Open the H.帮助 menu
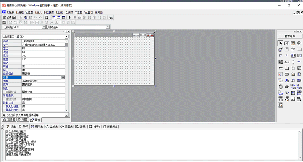Image resolution: width=303 pixels, height=162 pixels. click(x=99, y=12)
